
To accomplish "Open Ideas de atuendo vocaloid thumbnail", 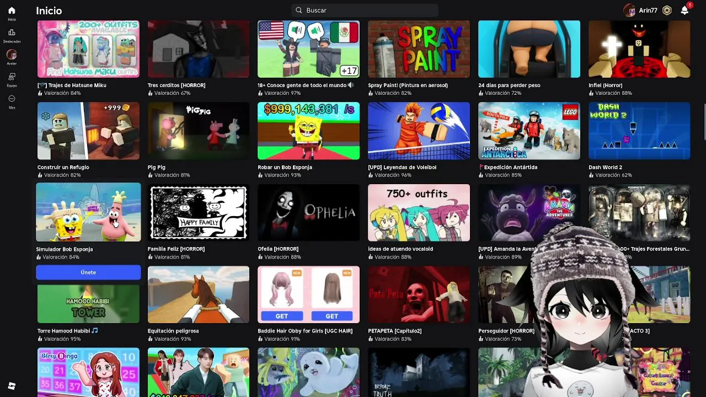I will tap(419, 213).
